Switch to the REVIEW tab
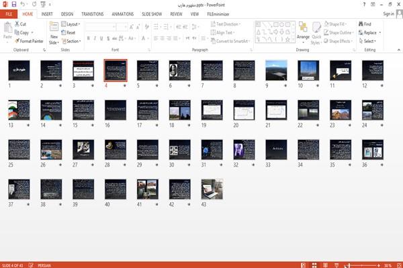 tap(176, 14)
